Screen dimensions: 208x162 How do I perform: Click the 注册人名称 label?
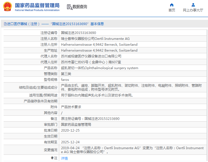click(x=49, y=39)
